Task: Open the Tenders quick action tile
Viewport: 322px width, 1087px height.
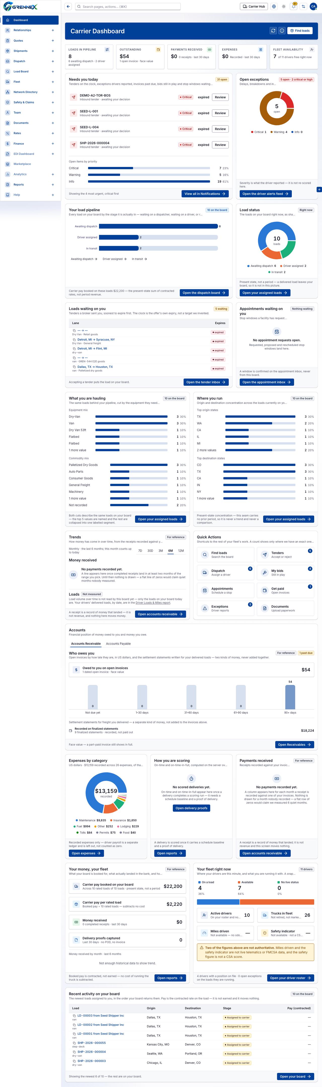Action: point(285,554)
